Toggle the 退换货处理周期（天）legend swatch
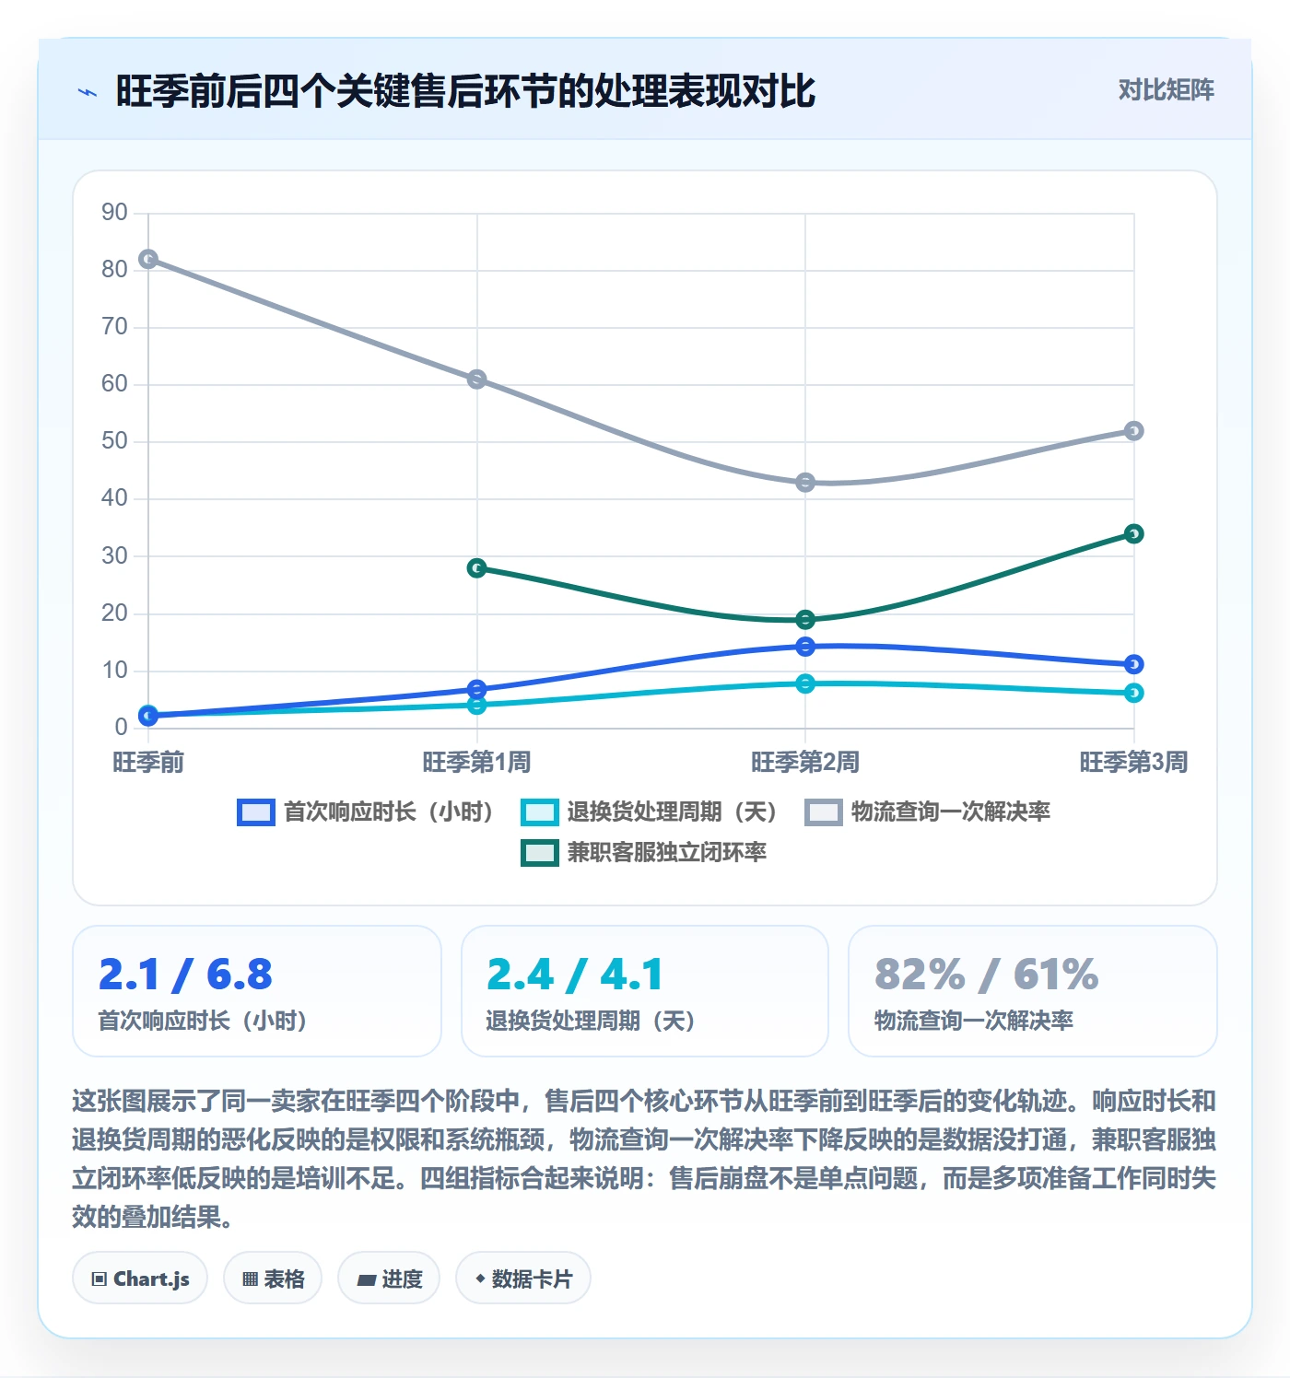 (540, 812)
